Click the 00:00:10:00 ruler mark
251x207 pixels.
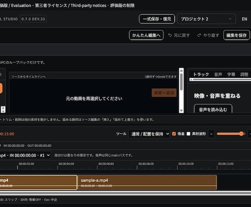tap(186, 164)
